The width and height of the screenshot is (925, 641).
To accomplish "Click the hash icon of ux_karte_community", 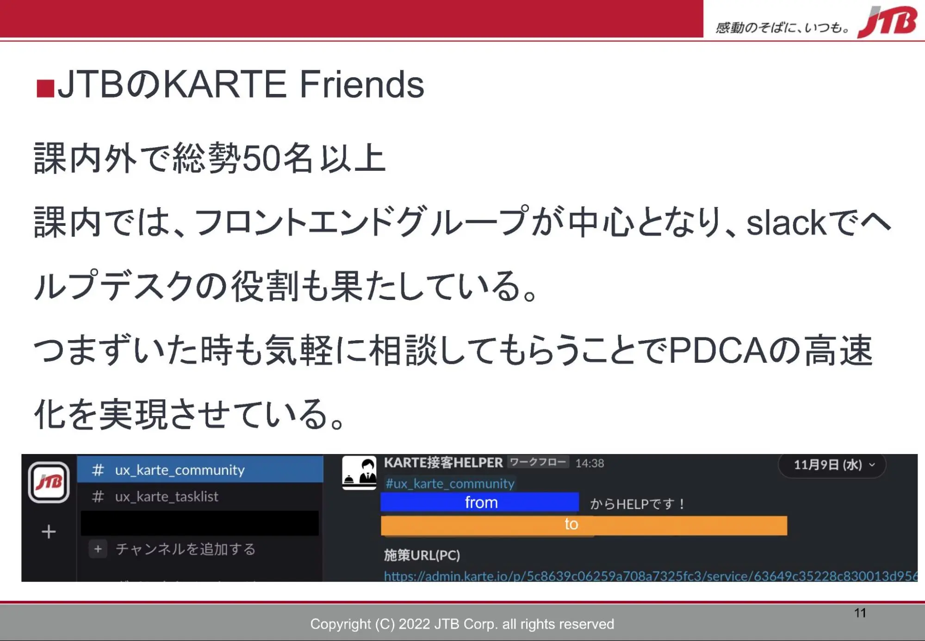I will coord(98,470).
